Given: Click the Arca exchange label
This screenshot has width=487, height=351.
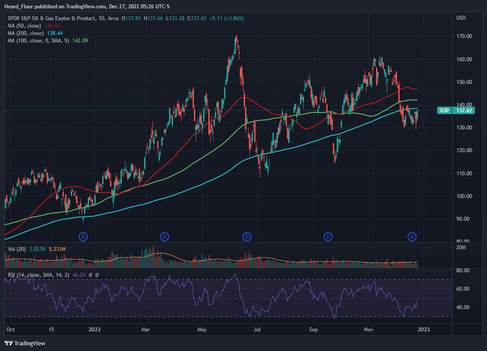Looking at the screenshot, I should [x=113, y=18].
